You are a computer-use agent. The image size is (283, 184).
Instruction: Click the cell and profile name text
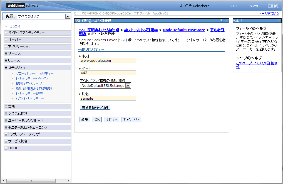[x=121, y=13]
